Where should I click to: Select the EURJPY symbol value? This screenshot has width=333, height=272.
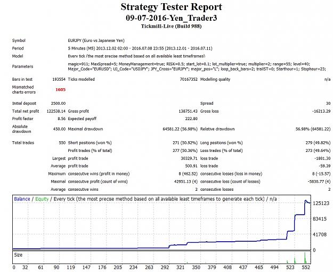tap(96, 40)
